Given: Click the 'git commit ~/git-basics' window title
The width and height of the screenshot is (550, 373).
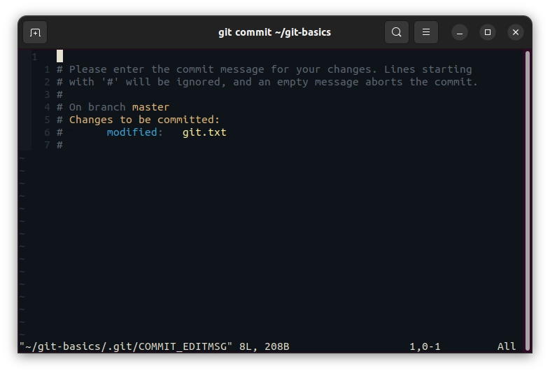Looking at the screenshot, I should pos(274,32).
